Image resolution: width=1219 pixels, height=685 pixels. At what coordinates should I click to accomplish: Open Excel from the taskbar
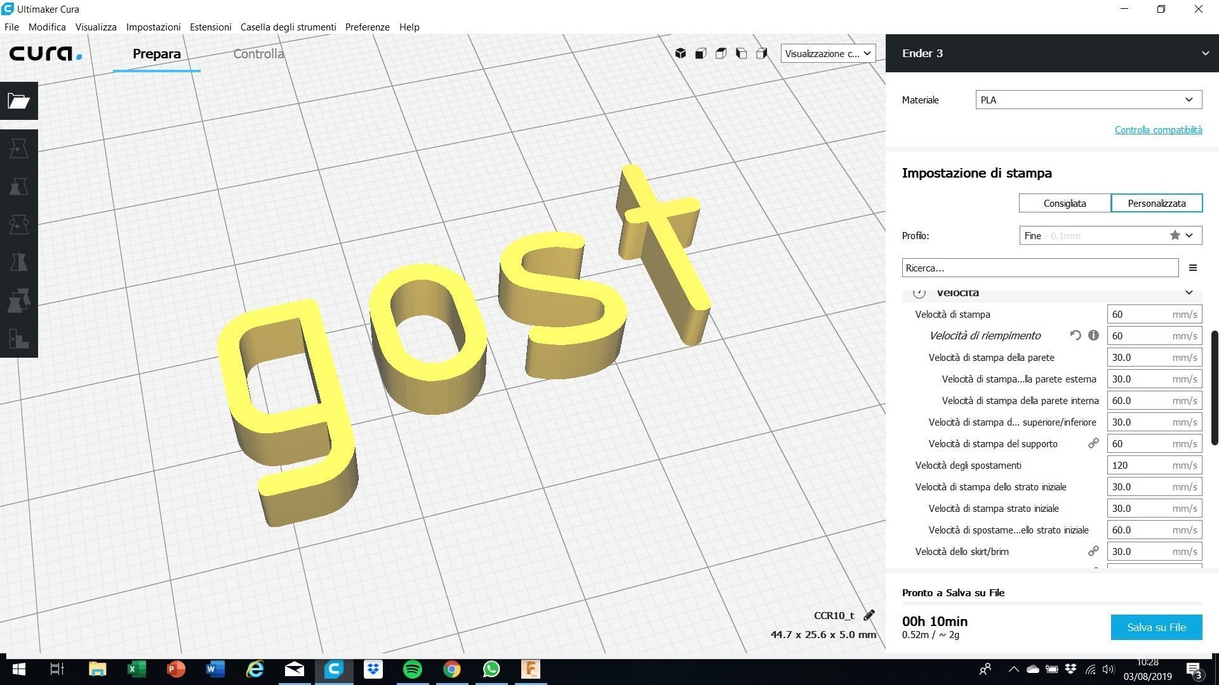point(137,669)
